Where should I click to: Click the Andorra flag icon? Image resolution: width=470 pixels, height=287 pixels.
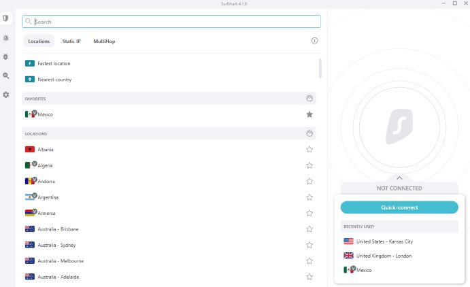[30, 182]
